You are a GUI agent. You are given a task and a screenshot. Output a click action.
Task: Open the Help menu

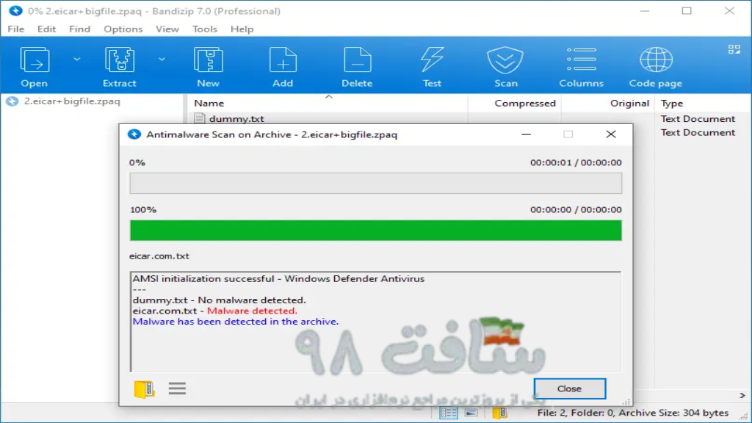242,29
